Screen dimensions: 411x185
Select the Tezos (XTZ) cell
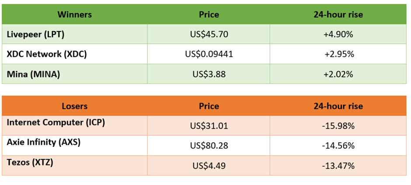75,165
